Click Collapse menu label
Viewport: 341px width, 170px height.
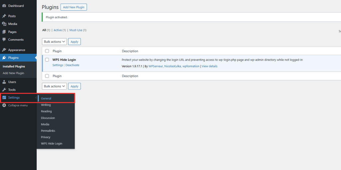18,105
